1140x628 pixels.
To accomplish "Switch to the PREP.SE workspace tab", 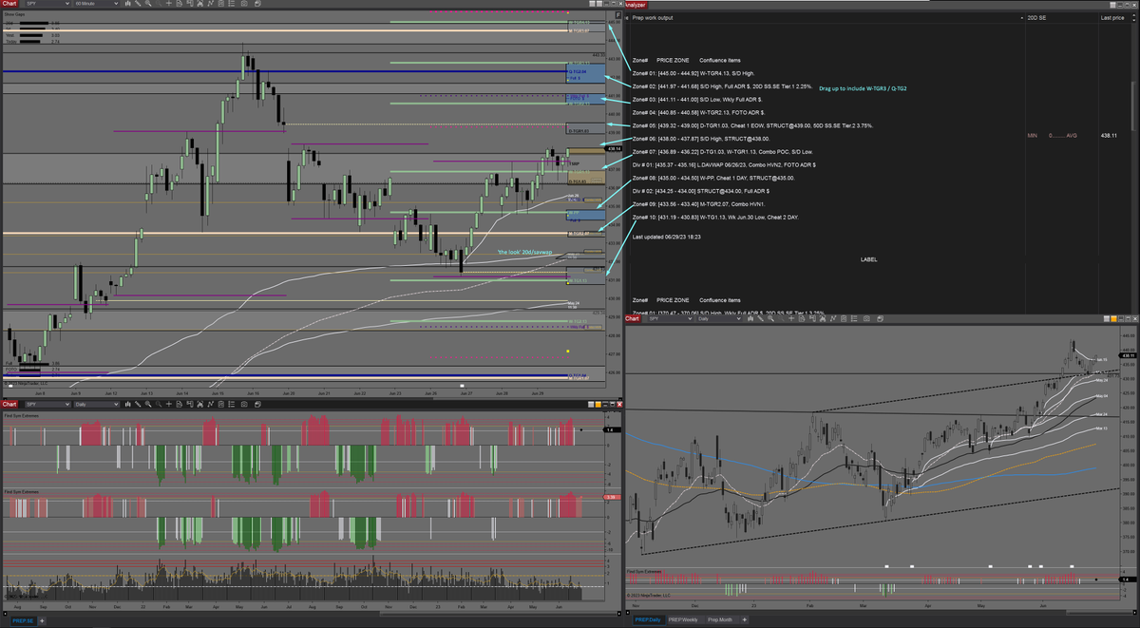I will click(23, 619).
